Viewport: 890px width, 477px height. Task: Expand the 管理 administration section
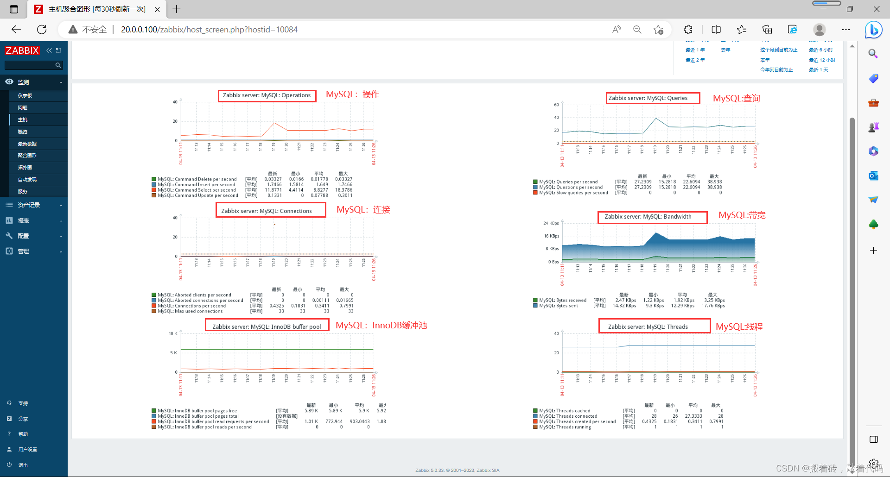[x=34, y=251]
